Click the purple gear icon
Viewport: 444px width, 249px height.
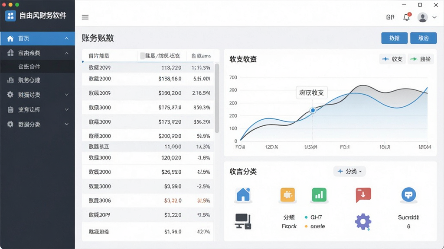[363, 222]
